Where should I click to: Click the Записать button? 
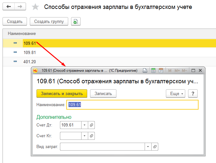click(103, 93)
